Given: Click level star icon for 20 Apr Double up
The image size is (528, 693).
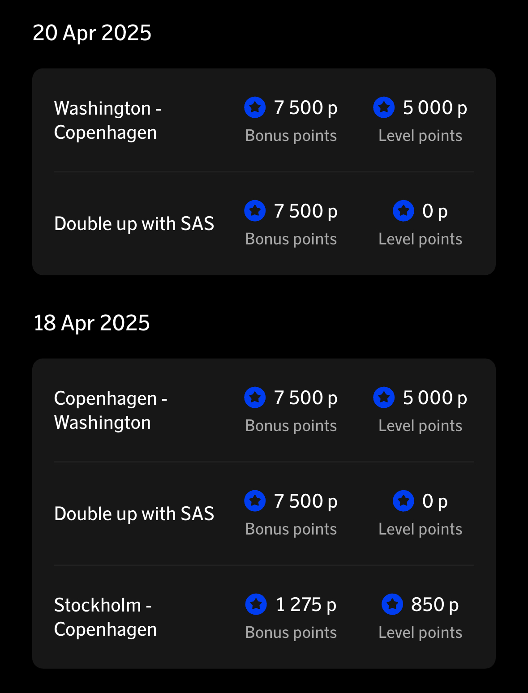Looking at the screenshot, I should point(403,211).
